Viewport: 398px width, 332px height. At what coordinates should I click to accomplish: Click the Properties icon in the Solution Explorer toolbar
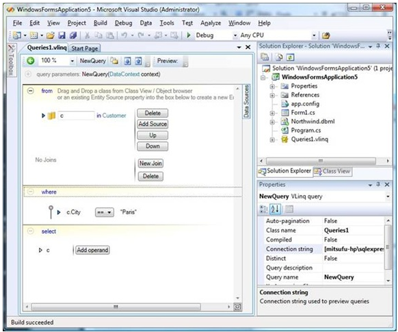tap(265, 57)
